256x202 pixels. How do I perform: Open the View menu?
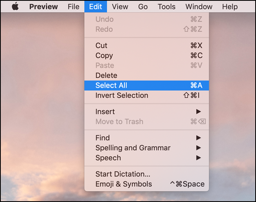(x=120, y=7)
